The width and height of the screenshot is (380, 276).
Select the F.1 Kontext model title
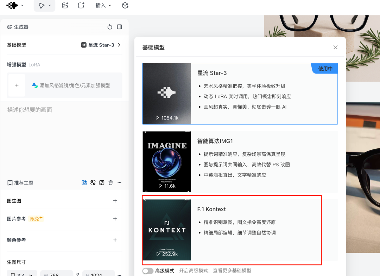pos(211,209)
